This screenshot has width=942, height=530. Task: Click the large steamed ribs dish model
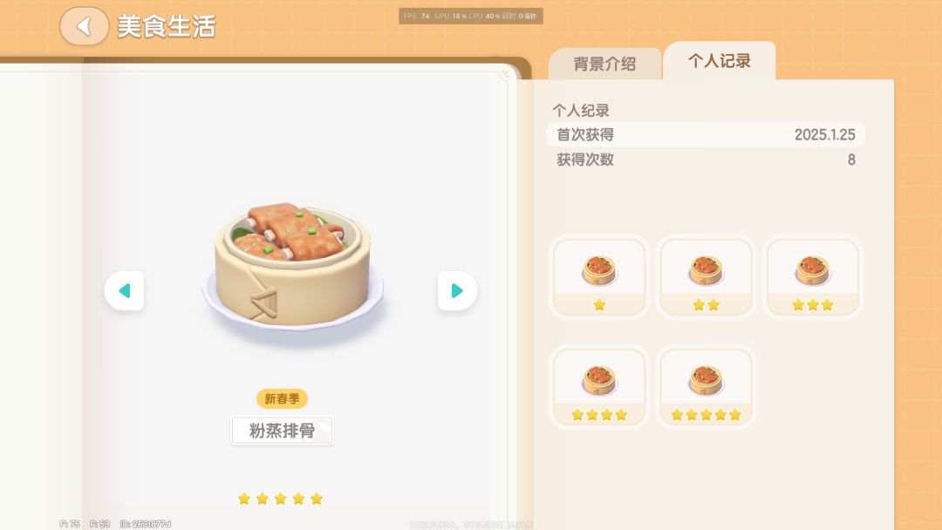[292, 268]
